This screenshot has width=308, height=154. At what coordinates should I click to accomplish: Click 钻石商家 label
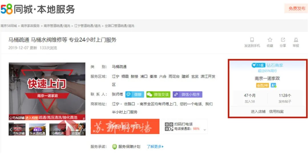pos(275,65)
